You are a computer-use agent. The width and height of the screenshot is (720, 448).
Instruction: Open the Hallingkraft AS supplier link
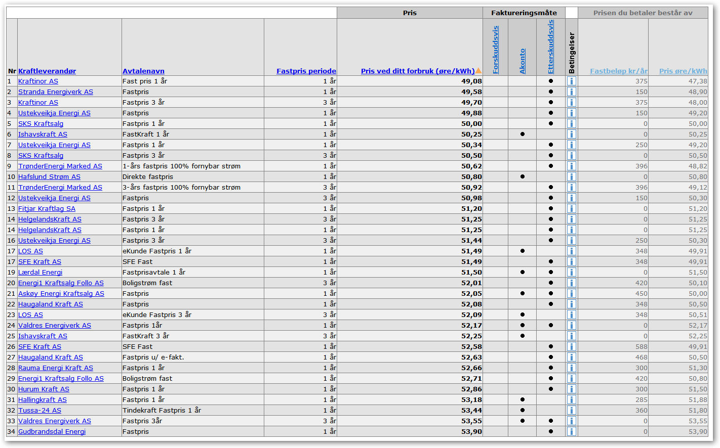(43, 399)
